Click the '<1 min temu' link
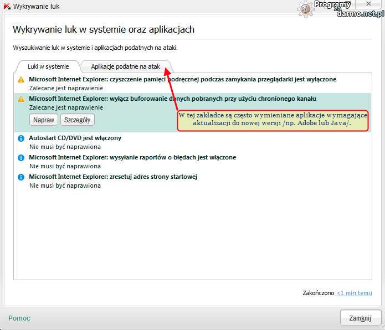The width and height of the screenshot is (385, 330). point(354,293)
